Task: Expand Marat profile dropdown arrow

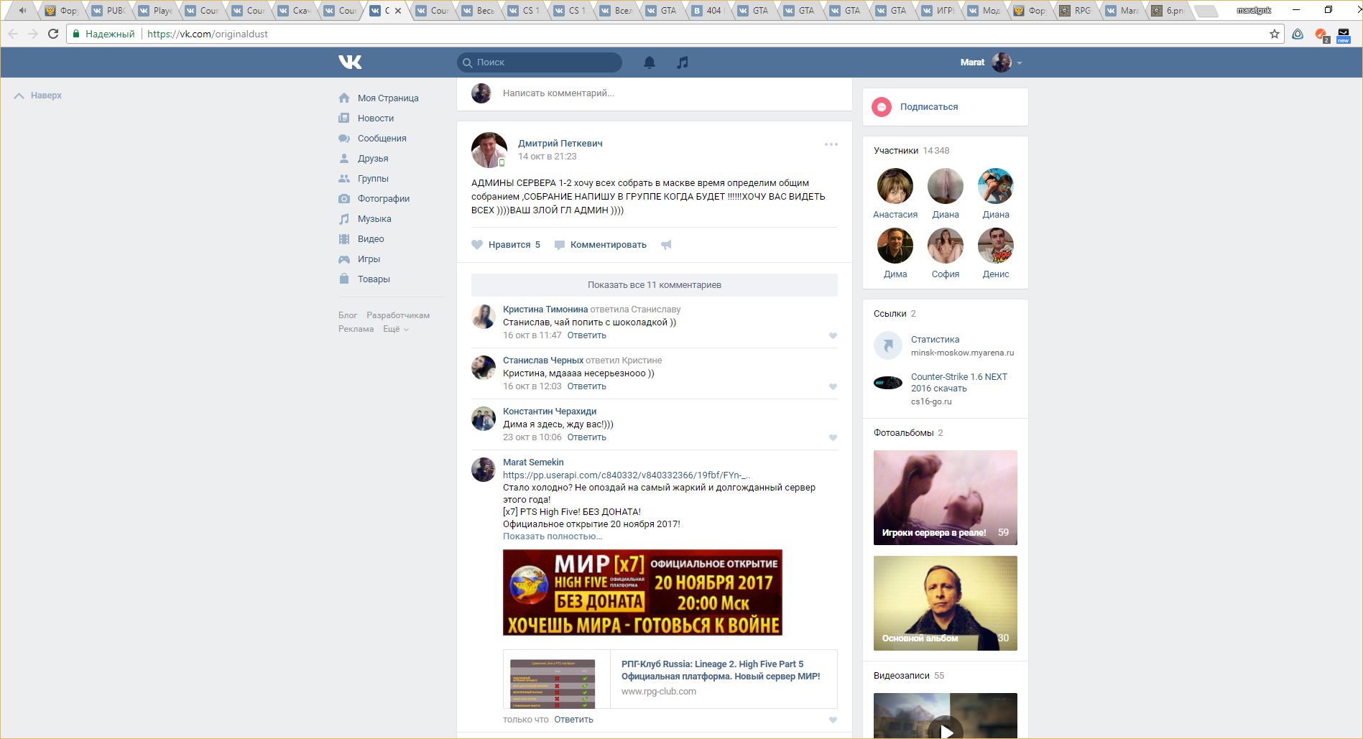Action: (x=1020, y=63)
